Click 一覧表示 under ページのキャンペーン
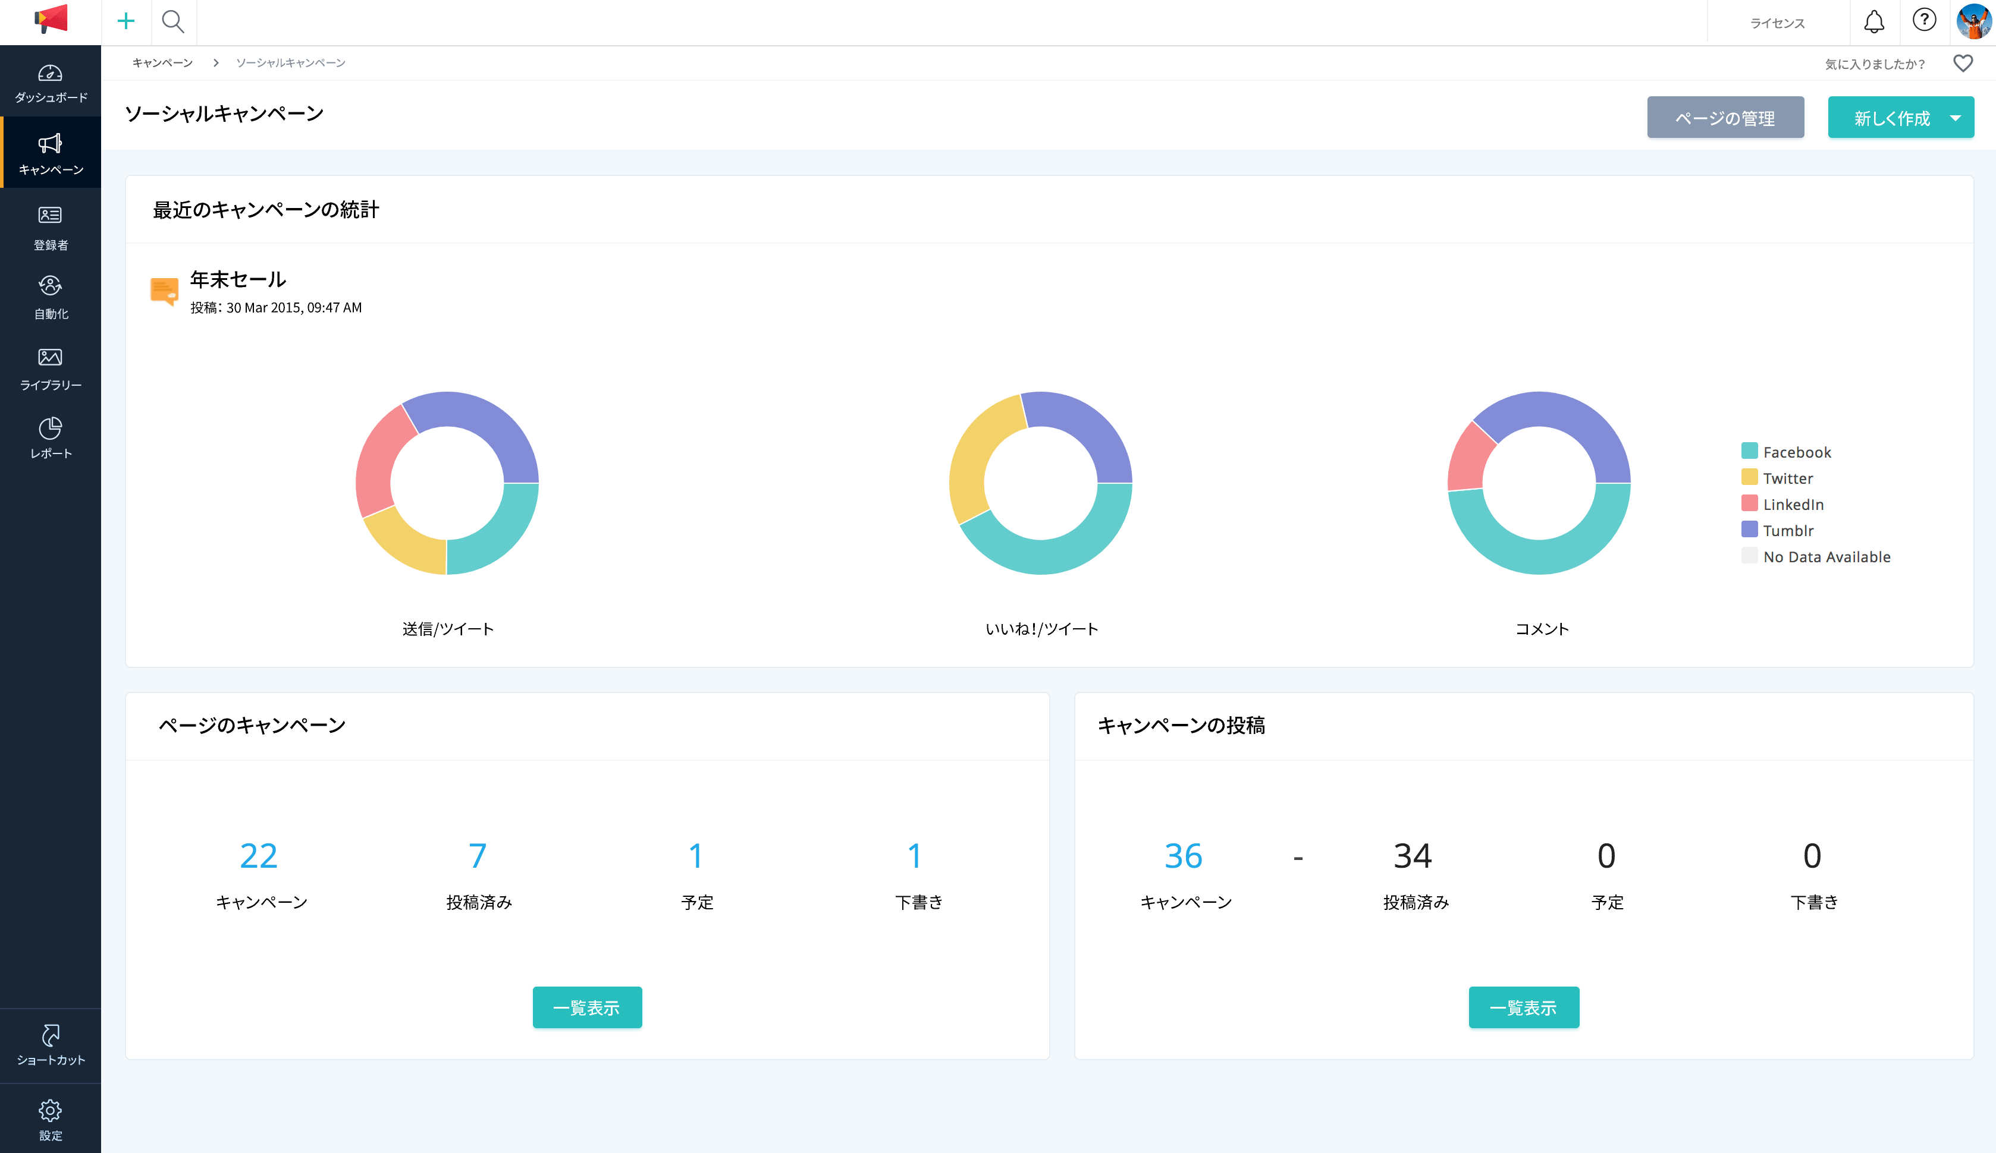 [587, 1007]
